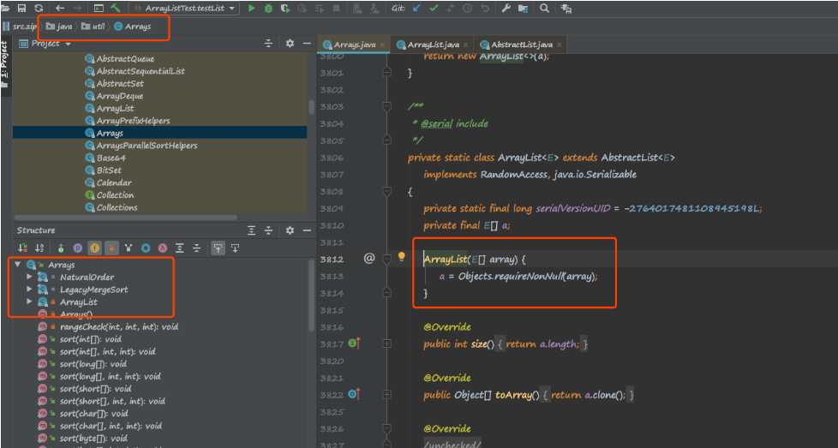Expand all in Structure panel header
This screenshot has height=448, width=838.
point(251,230)
